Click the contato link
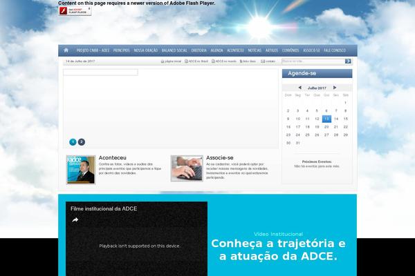This screenshot has width=415, height=276. point(268,61)
